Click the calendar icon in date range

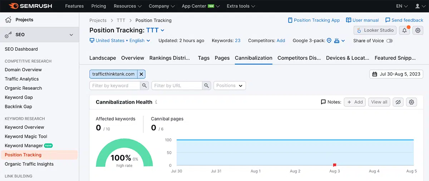375,74
